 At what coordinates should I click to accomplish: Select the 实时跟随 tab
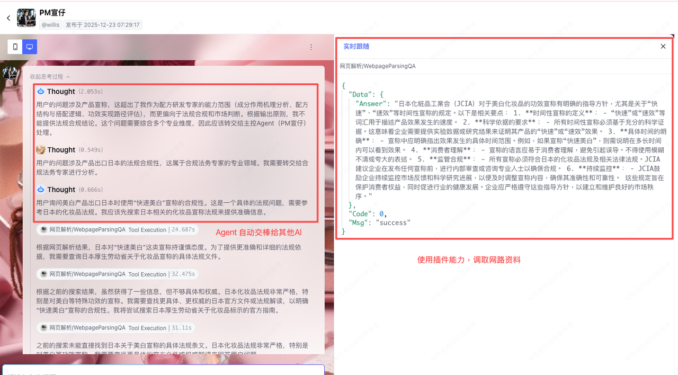click(x=356, y=47)
